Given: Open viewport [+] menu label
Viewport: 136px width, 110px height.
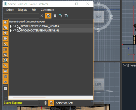Looking at the screenshot, I should 125,66.
